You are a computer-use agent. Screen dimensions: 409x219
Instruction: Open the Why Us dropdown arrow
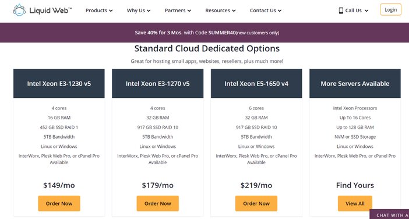149,10
